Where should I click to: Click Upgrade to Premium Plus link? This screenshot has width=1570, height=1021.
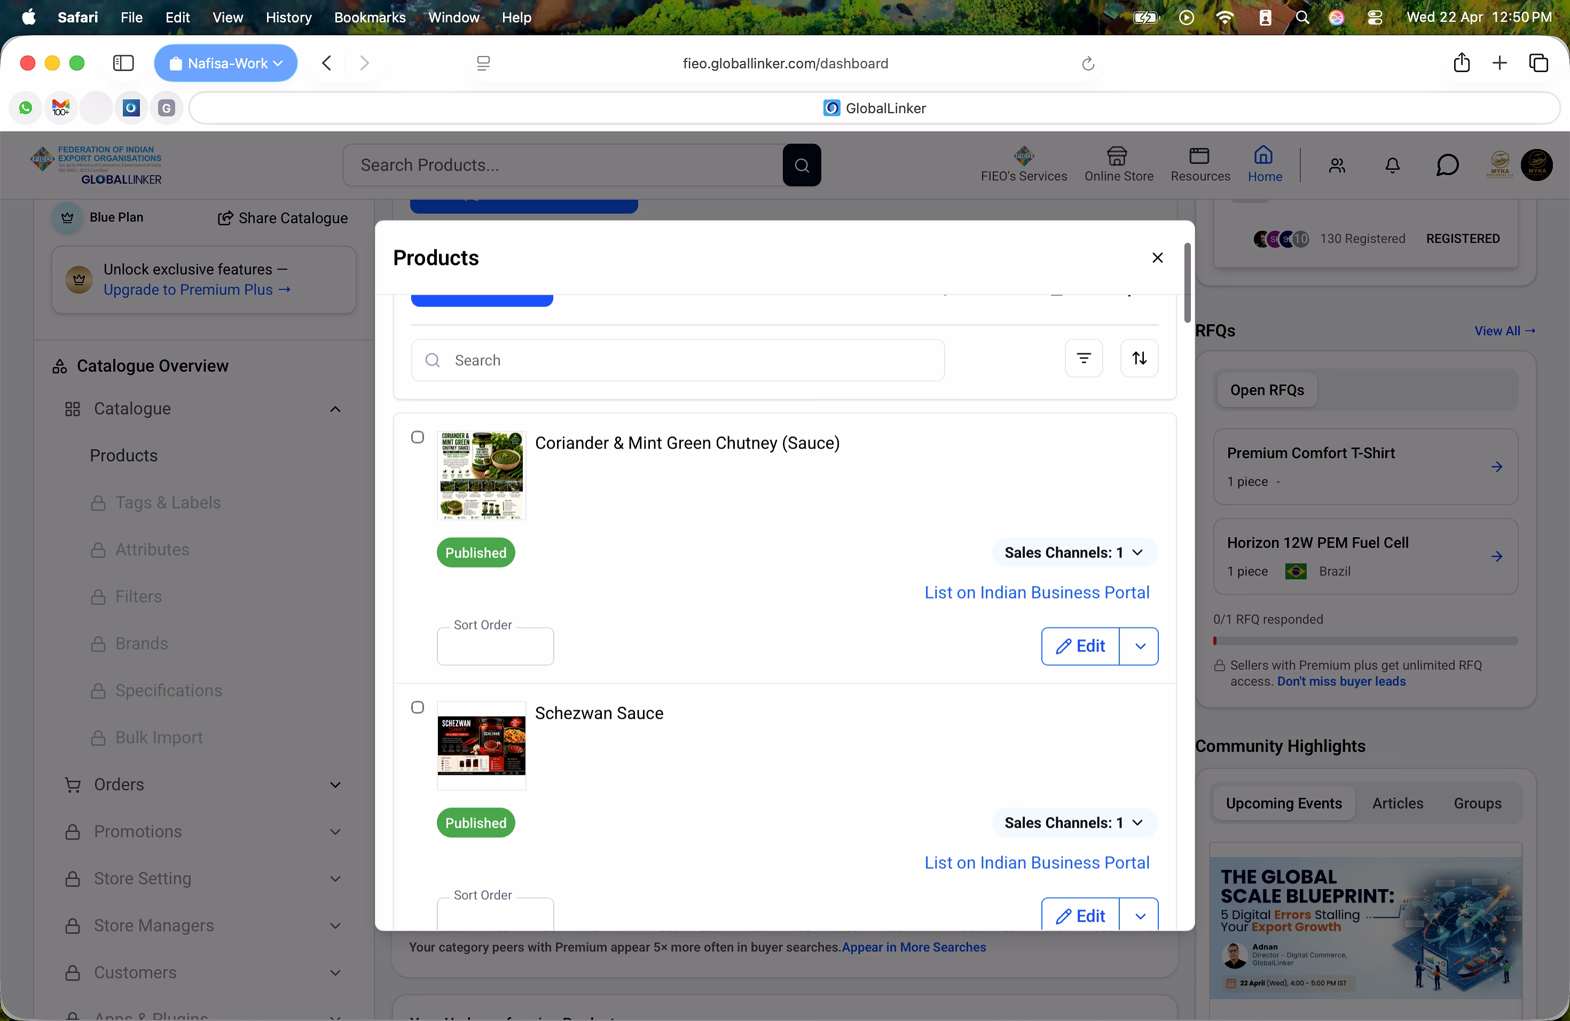pyautogui.click(x=197, y=290)
